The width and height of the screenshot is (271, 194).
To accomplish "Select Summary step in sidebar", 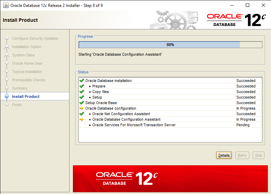I will (20, 88).
